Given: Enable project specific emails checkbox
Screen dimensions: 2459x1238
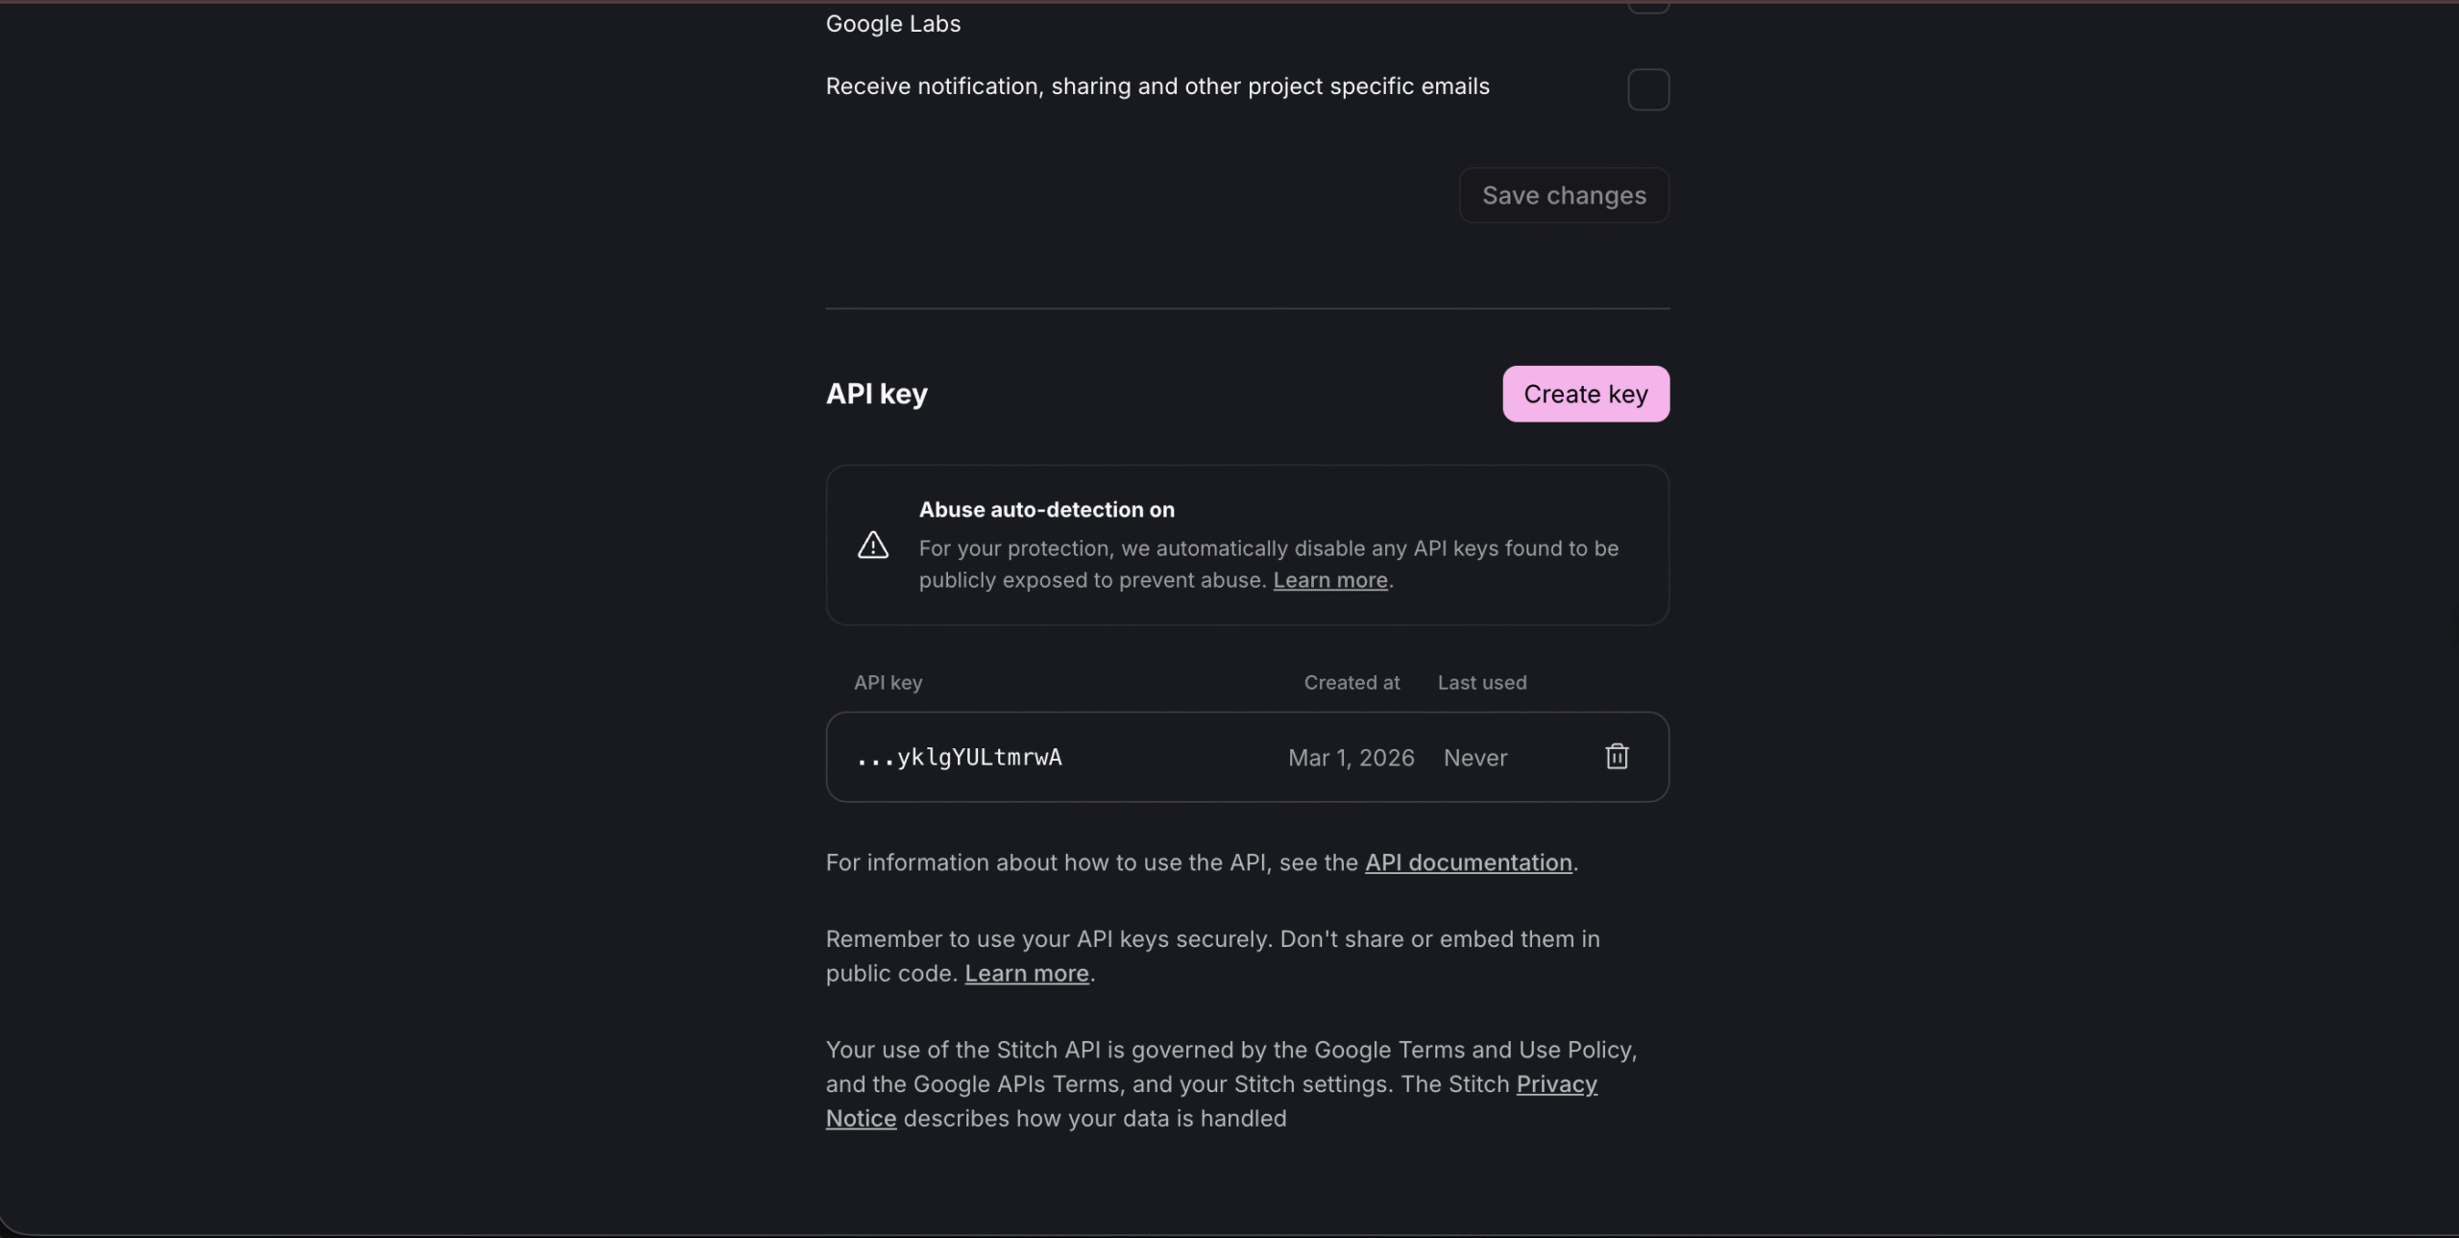Looking at the screenshot, I should 1648,89.
